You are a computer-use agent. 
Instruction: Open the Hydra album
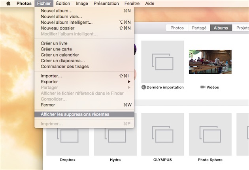(115, 142)
